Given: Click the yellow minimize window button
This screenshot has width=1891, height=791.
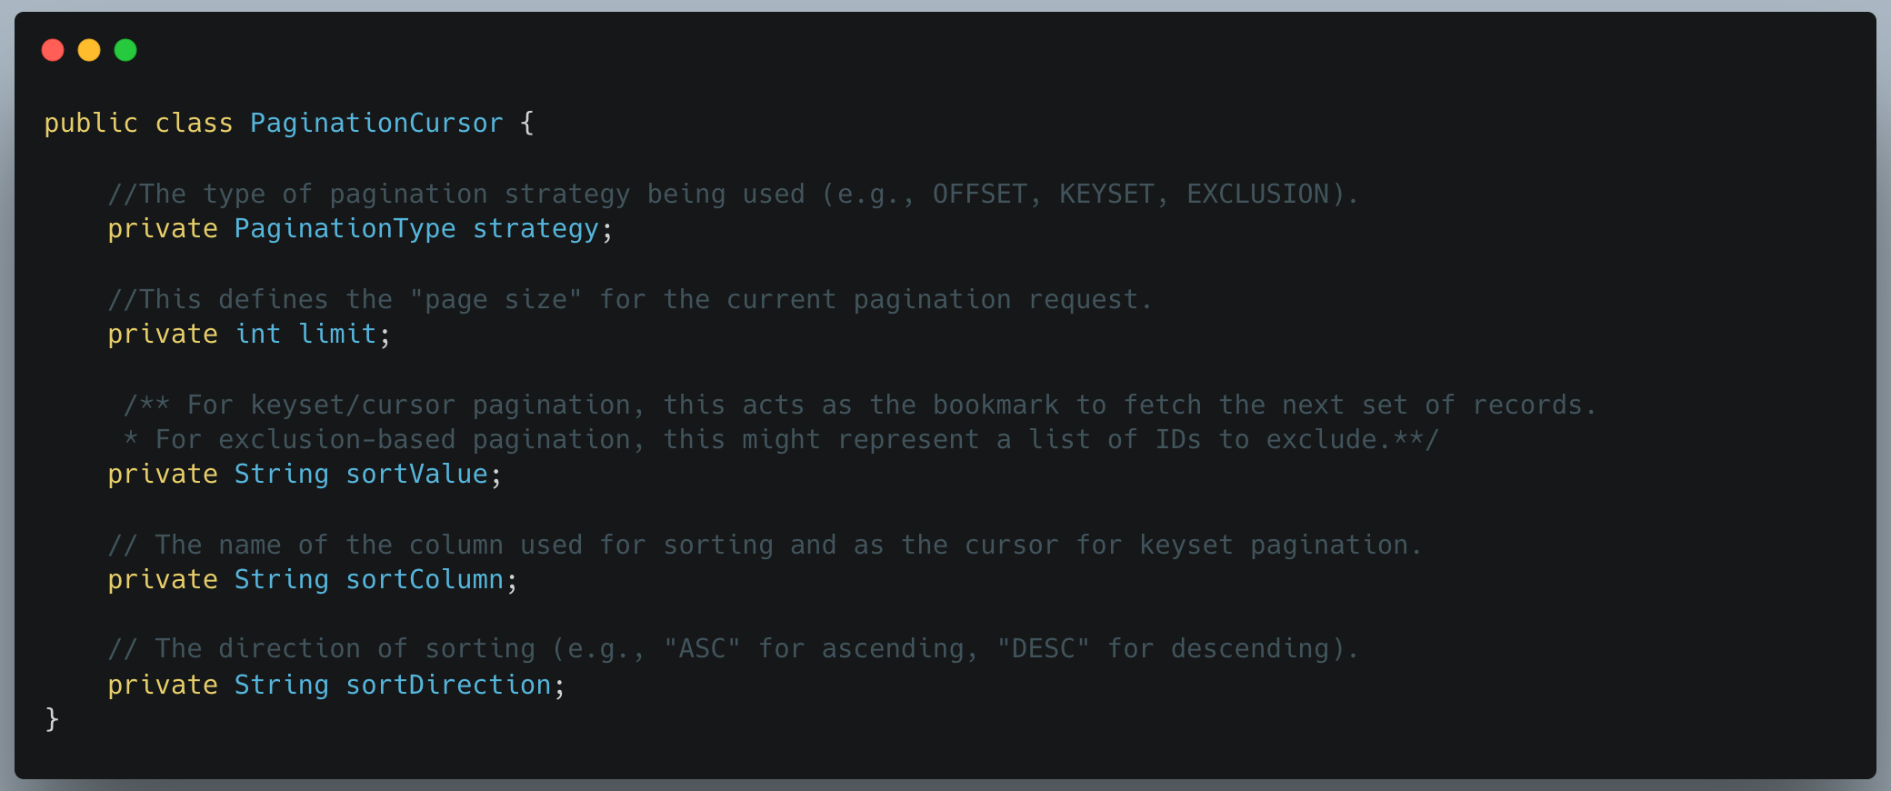Looking at the screenshot, I should click(89, 50).
